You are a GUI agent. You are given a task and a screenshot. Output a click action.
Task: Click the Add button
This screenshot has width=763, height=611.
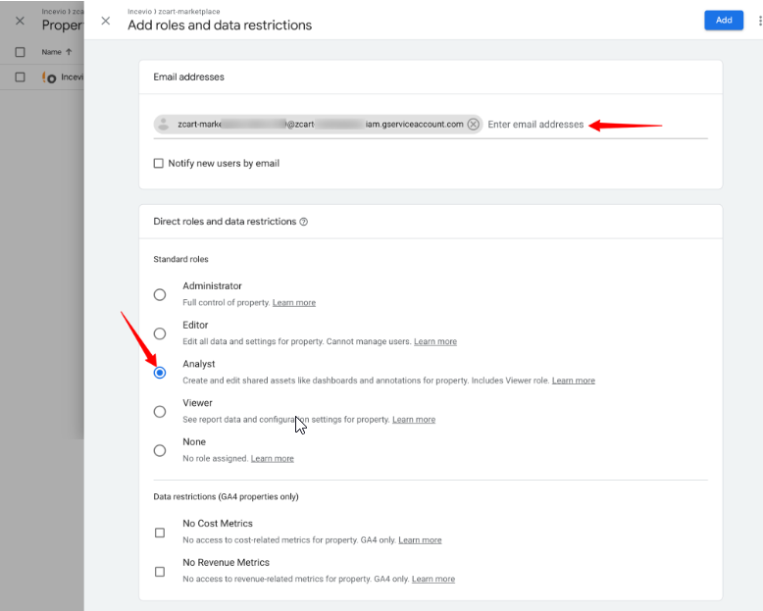coord(723,20)
